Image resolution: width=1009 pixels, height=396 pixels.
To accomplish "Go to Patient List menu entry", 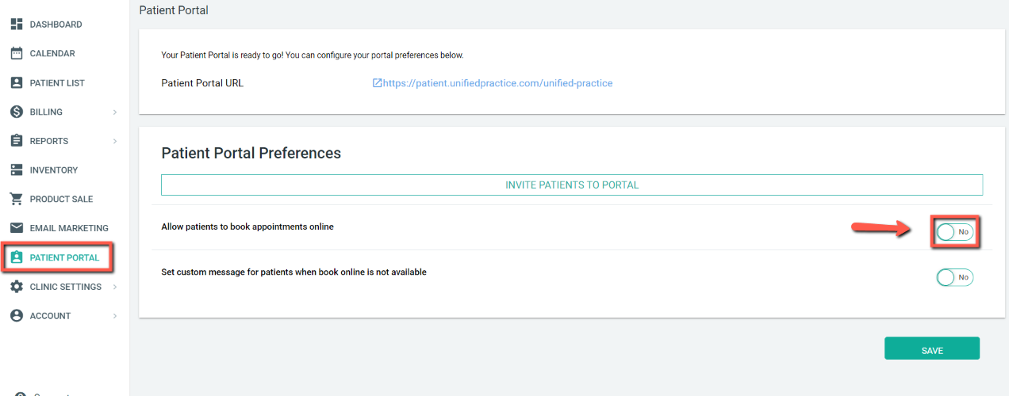I will (x=57, y=83).
